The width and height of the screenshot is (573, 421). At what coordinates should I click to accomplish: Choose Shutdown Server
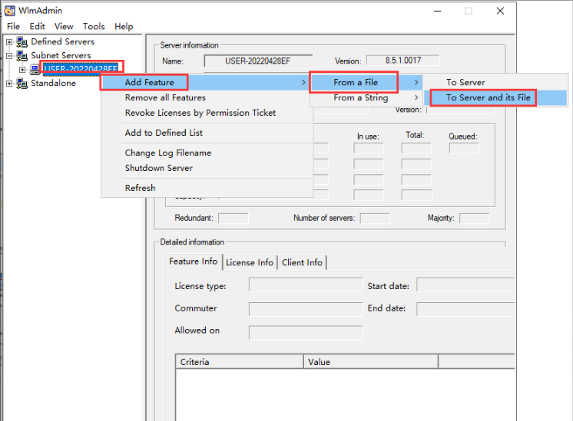[x=158, y=168]
